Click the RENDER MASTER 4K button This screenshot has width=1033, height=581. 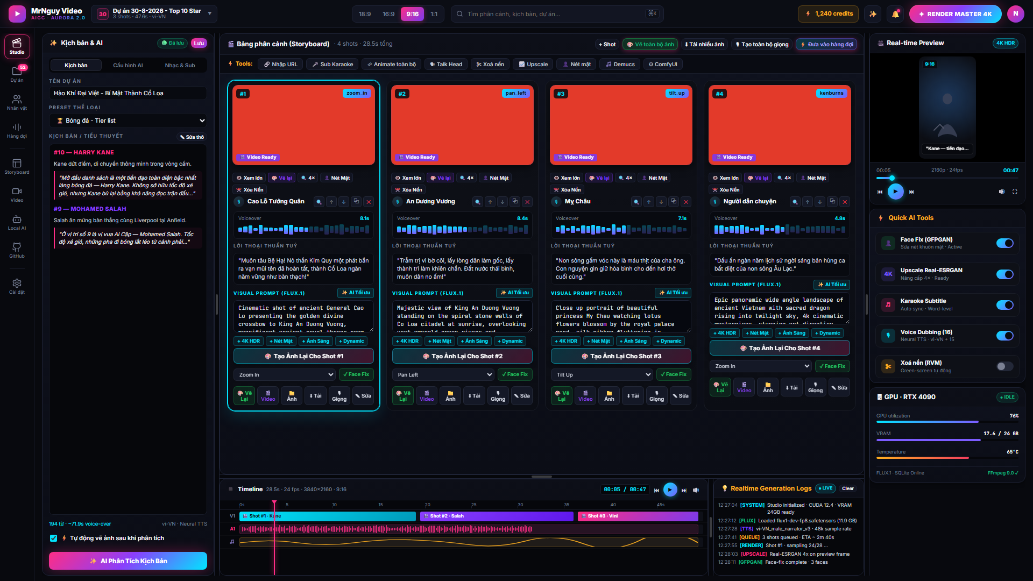coord(955,14)
